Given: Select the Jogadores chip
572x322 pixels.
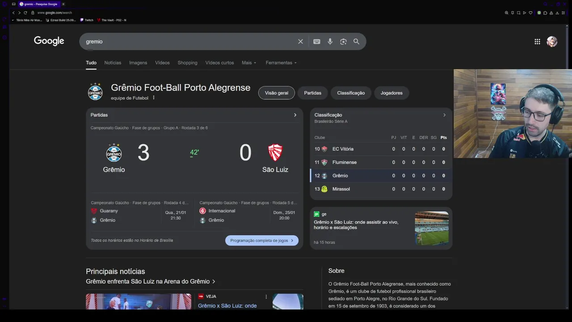Looking at the screenshot, I should pos(391,93).
